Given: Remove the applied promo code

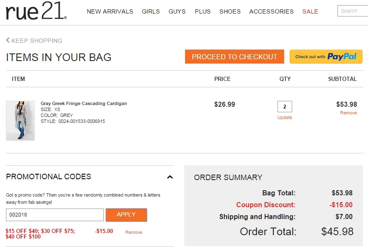Looking at the screenshot, I should pos(133,232).
